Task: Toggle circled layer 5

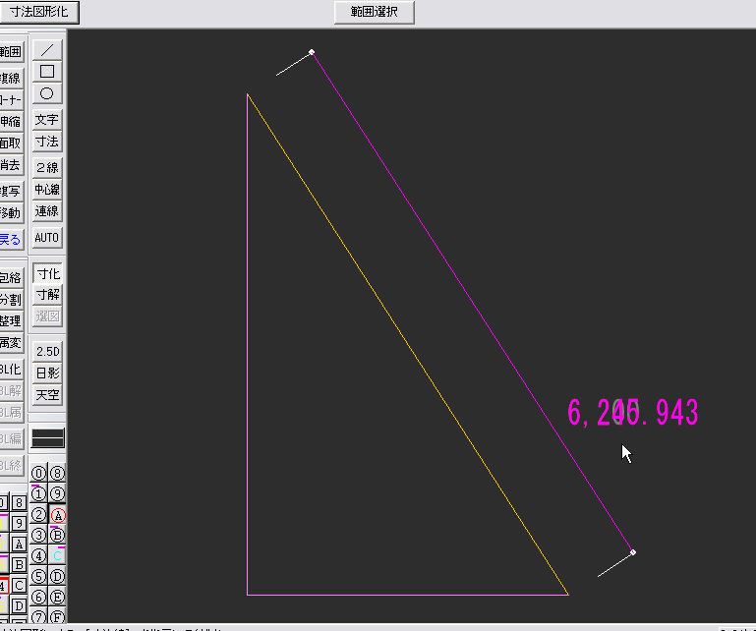Action: pyautogui.click(x=38, y=577)
